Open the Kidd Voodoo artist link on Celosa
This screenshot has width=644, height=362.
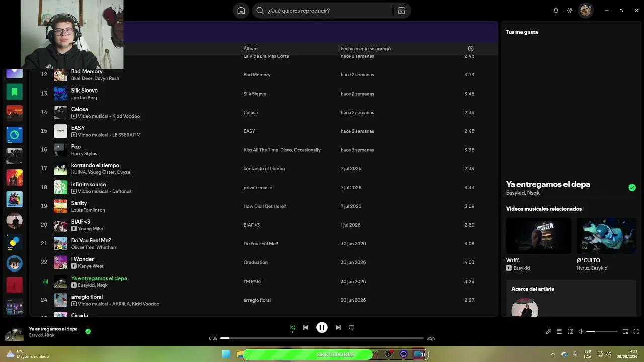pos(126,116)
